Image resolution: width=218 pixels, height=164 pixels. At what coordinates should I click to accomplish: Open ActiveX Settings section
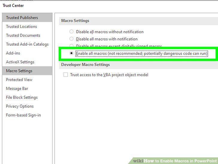tap(27, 62)
